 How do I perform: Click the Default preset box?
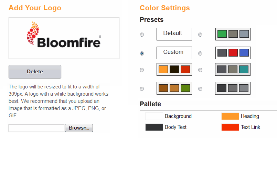174,34
